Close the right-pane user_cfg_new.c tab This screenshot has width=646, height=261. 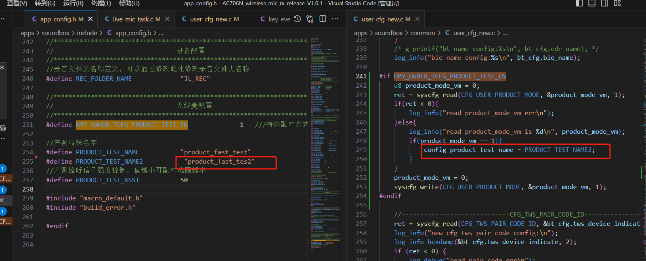[x=417, y=19]
